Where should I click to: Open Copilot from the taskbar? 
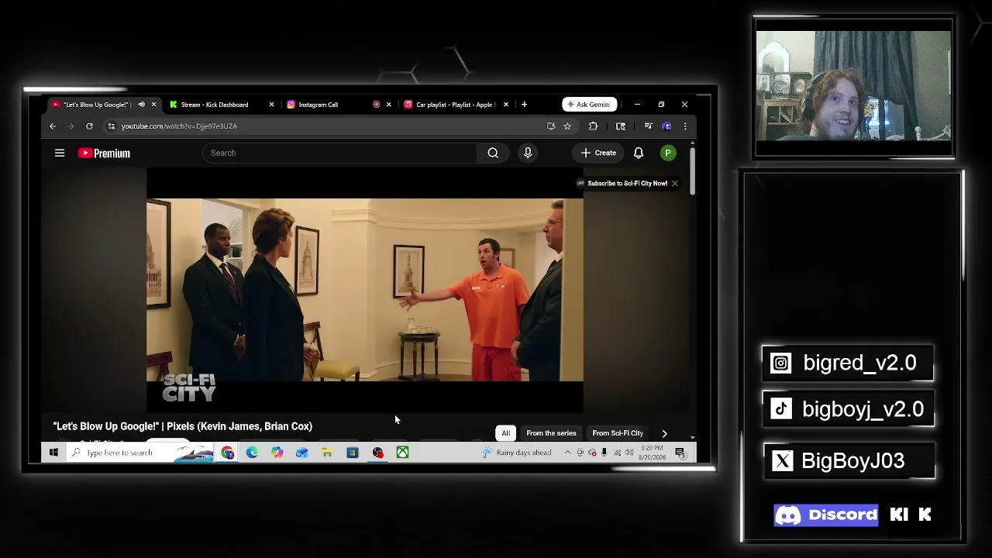tap(277, 453)
